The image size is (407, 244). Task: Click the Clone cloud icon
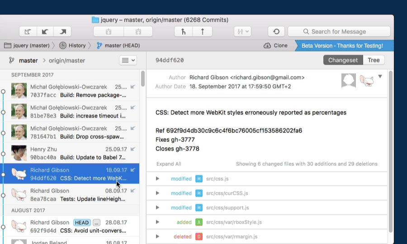267,46
